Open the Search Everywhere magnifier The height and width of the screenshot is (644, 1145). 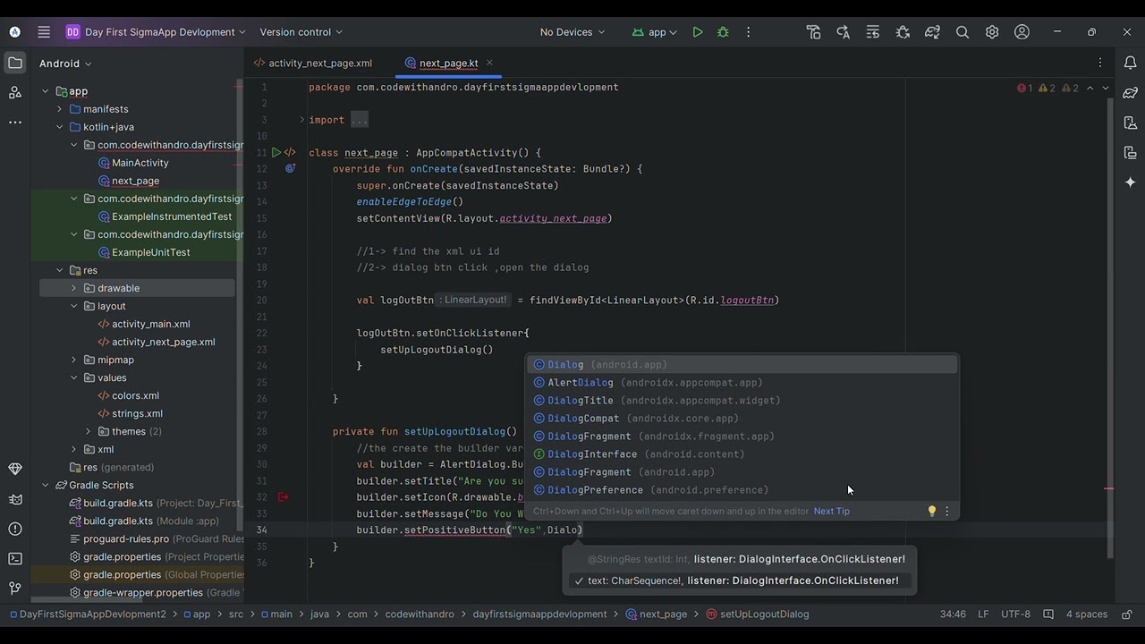(x=963, y=32)
